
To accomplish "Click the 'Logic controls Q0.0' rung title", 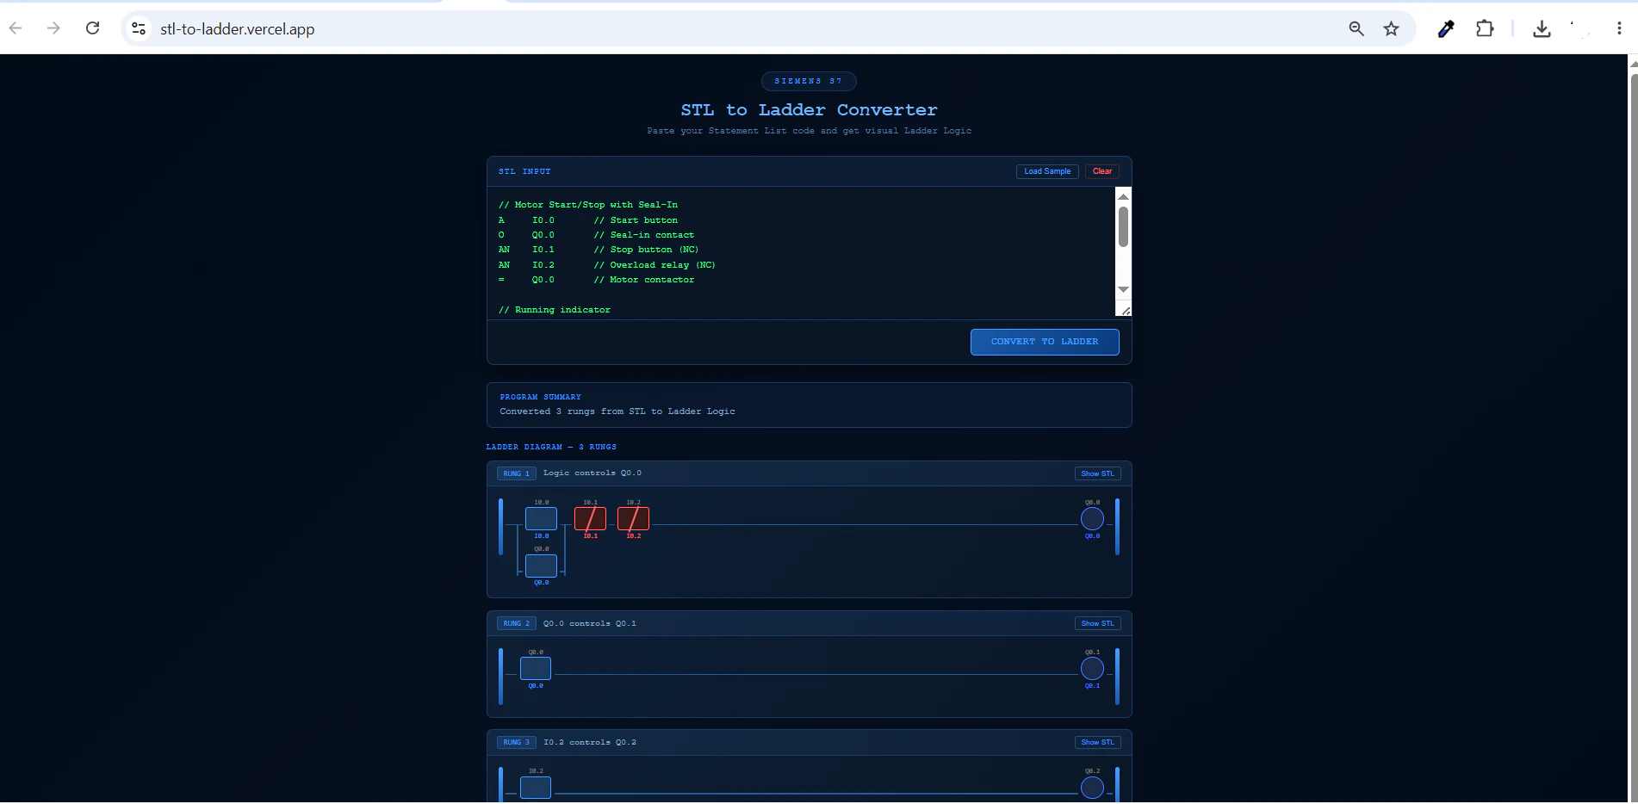I will (593, 473).
